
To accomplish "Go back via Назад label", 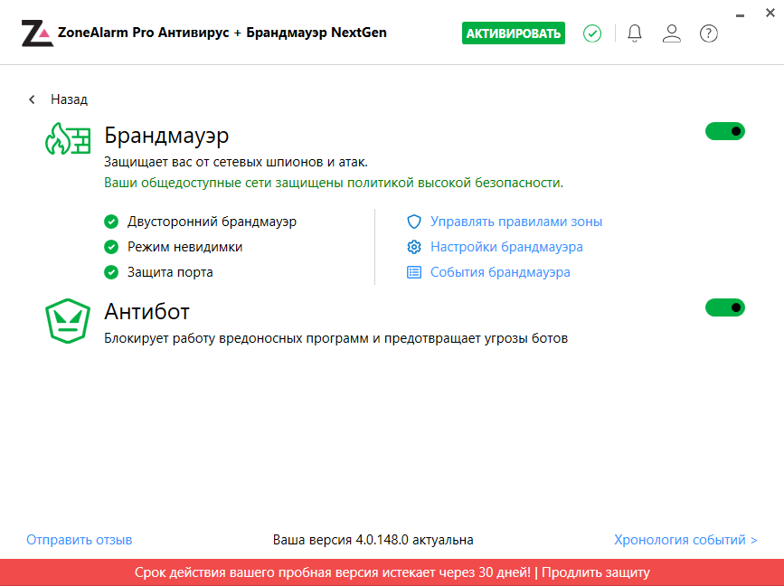I will tap(69, 99).
